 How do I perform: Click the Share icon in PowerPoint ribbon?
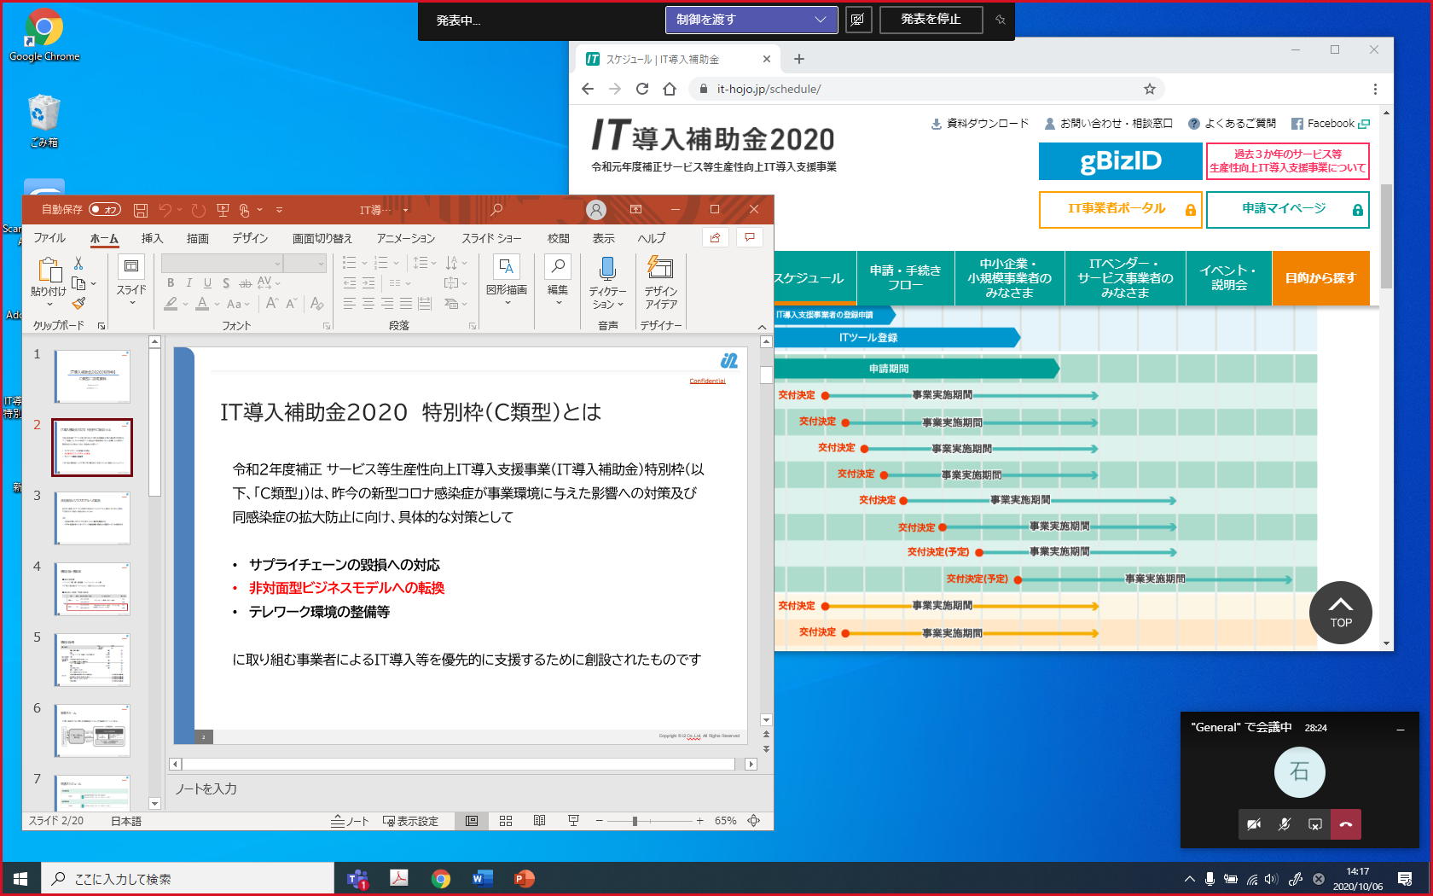tap(715, 237)
